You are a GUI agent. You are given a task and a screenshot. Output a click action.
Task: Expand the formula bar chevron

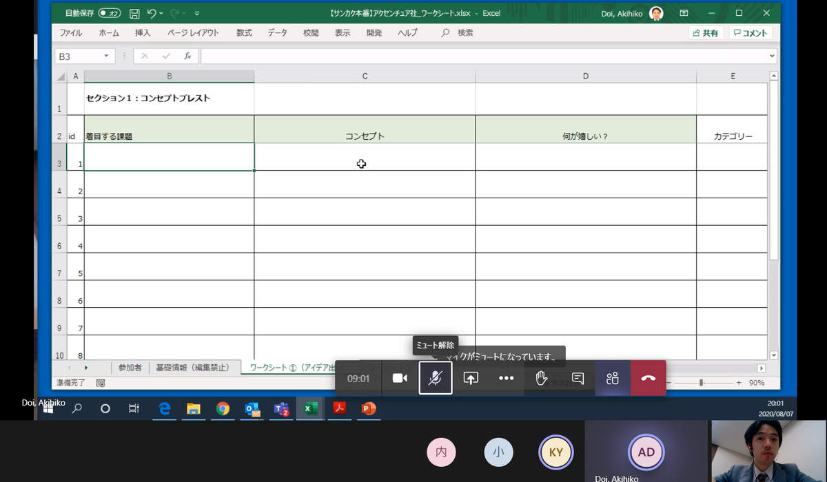coord(772,56)
